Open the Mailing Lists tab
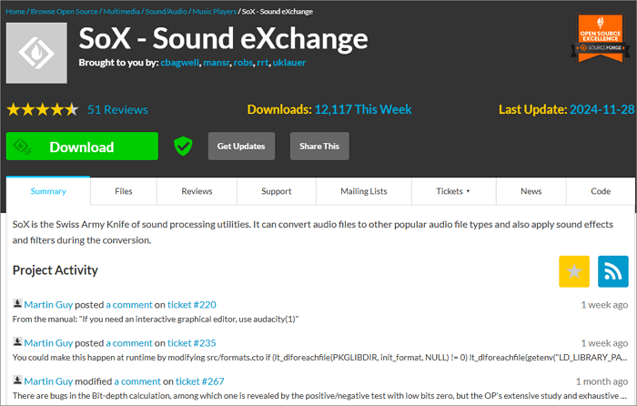The height and width of the screenshot is (406, 637). coord(364,191)
